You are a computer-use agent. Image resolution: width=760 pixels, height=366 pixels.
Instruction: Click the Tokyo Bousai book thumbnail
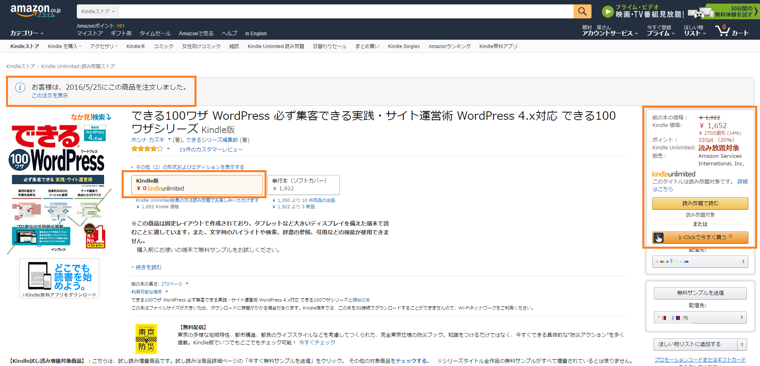tap(146, 339)
